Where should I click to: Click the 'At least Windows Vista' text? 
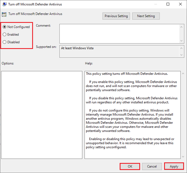pyautogui.click(x=77, y=48)
